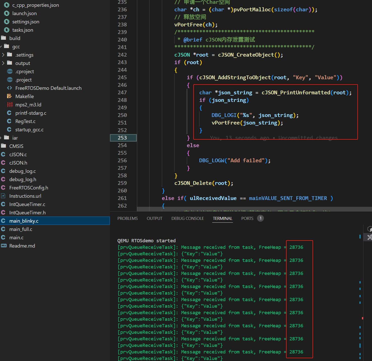Switch to the OUTPUT tab
Viewport: 372px width, 361px height.
tap(154, 218)
